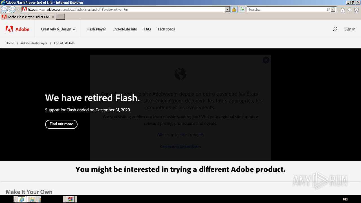The height and width of the screenshot is (203, 361).
Task: Close the Adobe Flash Player tab
Action: [53, 17]
